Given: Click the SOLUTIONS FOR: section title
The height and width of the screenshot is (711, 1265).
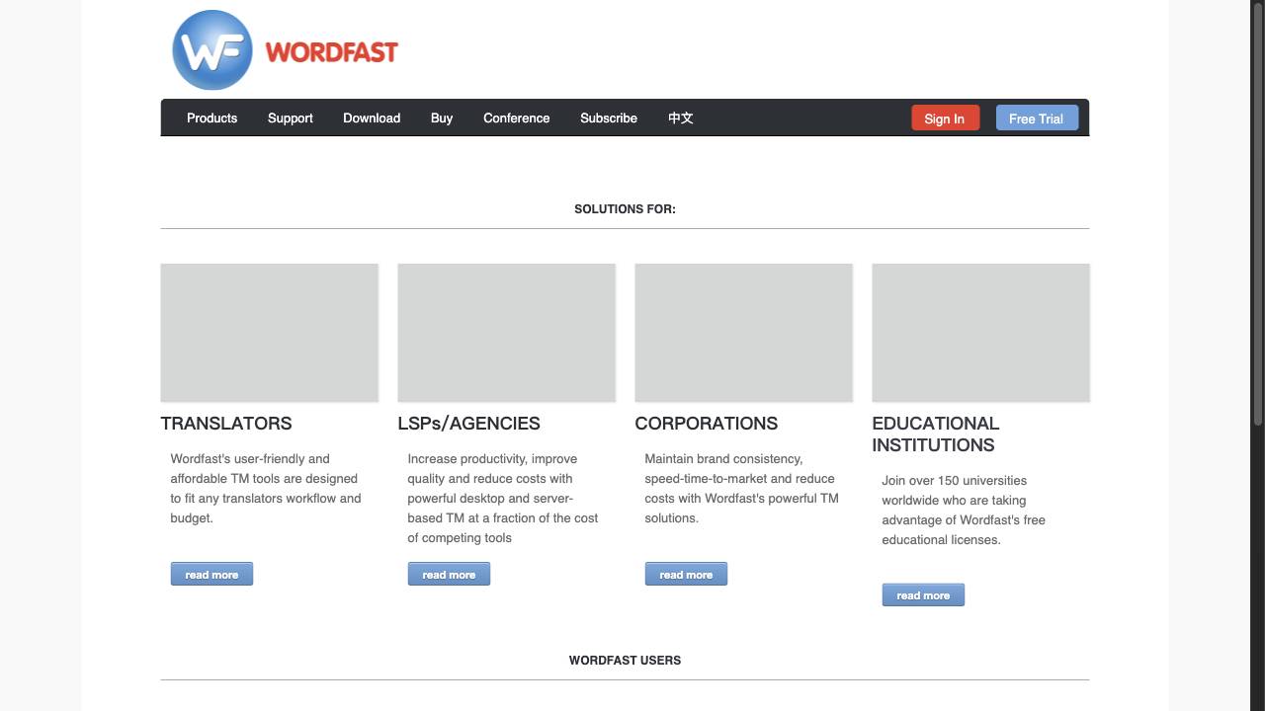Looking at the screenshot, I should [625, 209].
